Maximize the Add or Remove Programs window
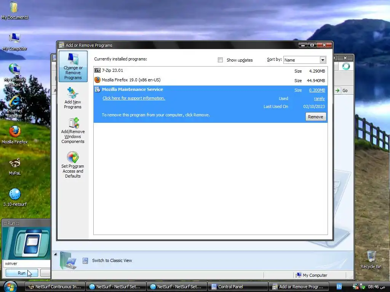This screenshot has height=292, width=390. pyautogui.click(x=312, y=45)
